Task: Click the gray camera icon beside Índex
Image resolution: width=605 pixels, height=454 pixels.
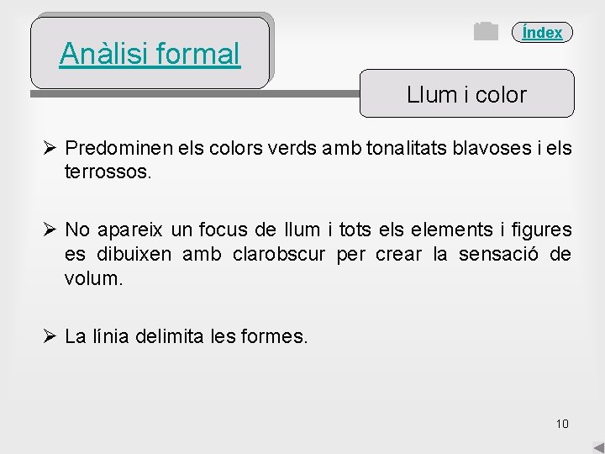Action: 486,31
